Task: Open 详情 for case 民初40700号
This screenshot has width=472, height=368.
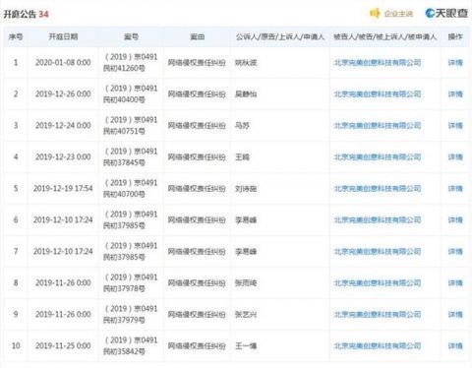Action: click(x=455, y=189)
